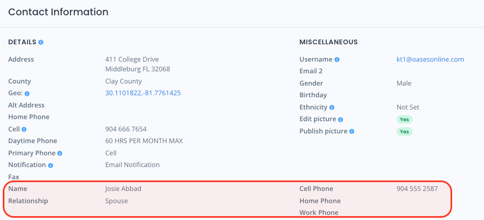Click the Spouse relationship value
484x220 pixels.
point(116,201)
